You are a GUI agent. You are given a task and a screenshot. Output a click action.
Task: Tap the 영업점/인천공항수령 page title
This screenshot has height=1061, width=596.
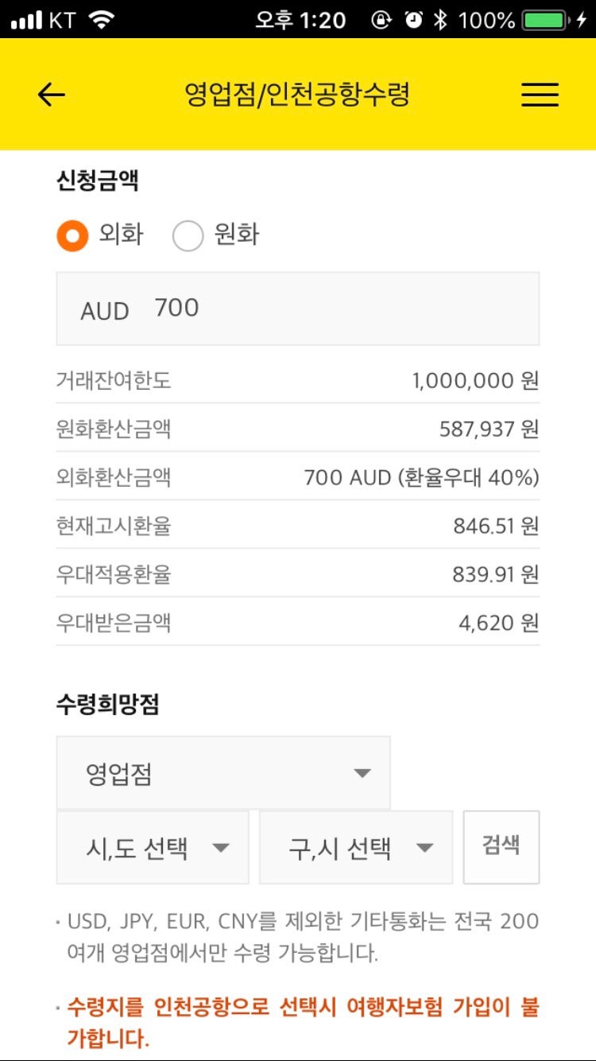pyautogui.click(x=297, y=95)
